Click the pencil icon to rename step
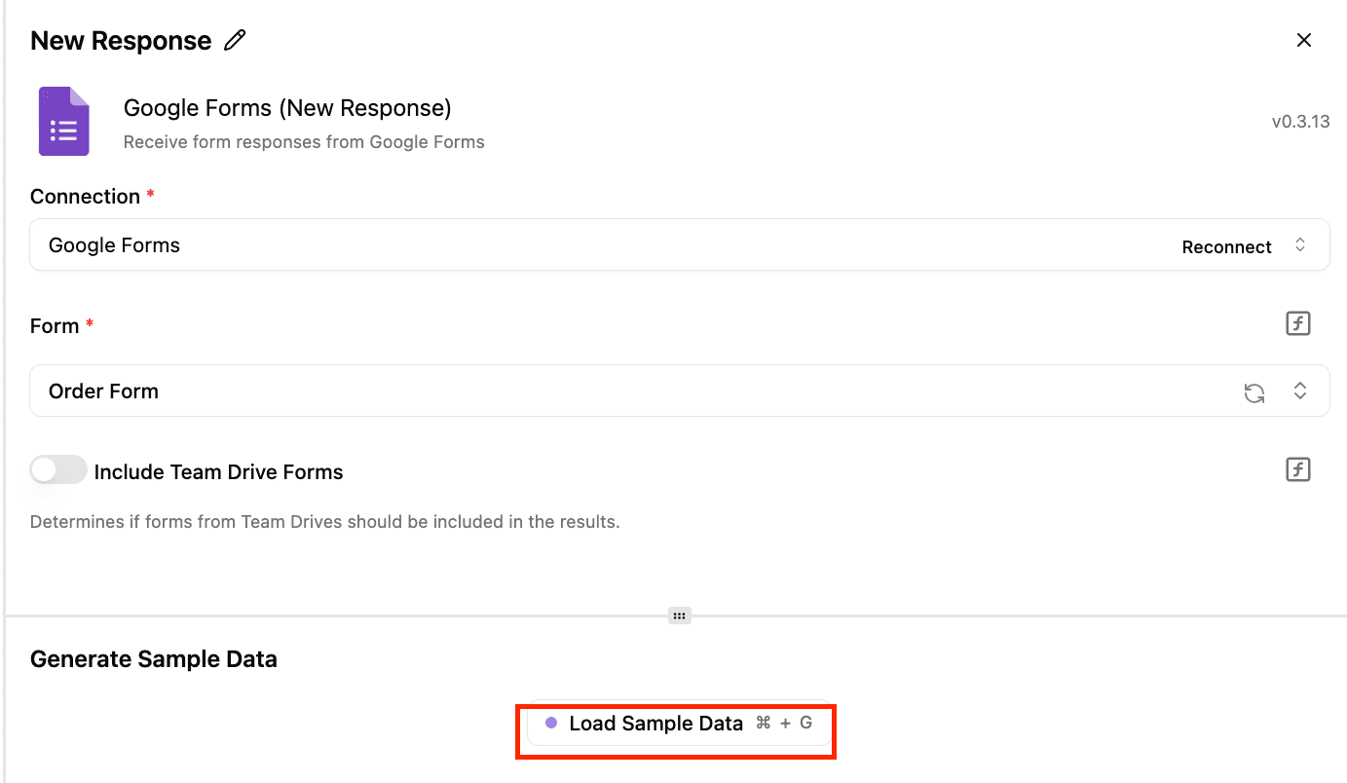 (x=235, y=41)
